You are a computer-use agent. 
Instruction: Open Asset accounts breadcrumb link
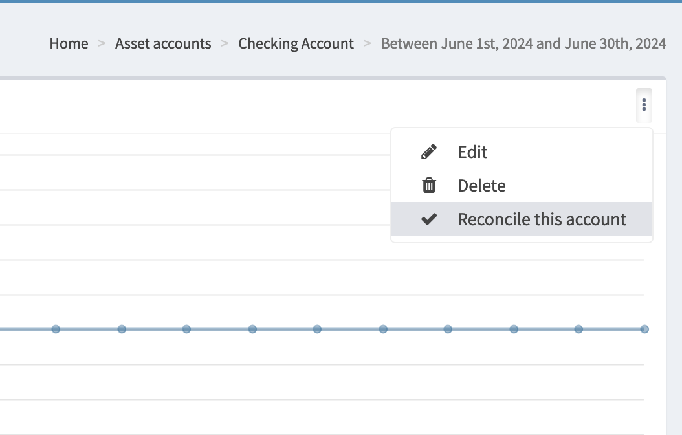point(163,43)
